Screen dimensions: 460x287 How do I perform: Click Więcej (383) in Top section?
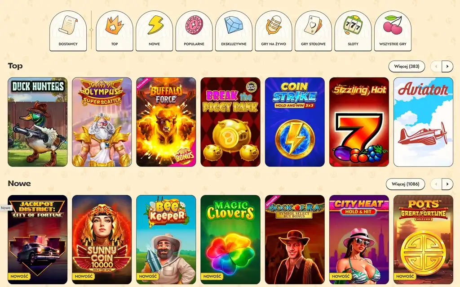(407, 67)
